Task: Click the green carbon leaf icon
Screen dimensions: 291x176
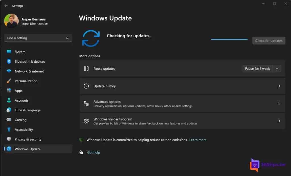Action: click(81, 140)
